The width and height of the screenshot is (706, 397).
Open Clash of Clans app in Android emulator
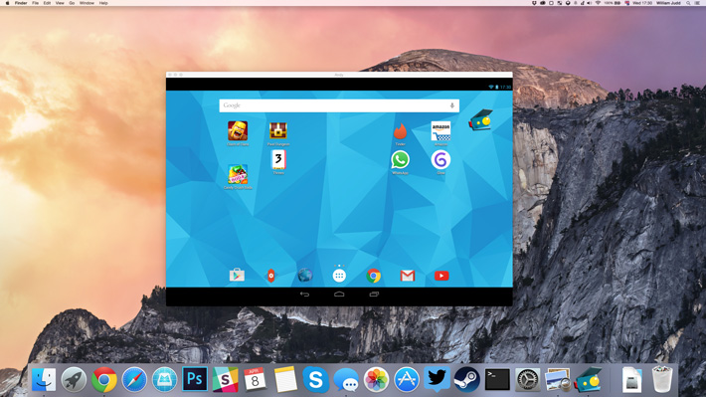(x=238, y=131)
